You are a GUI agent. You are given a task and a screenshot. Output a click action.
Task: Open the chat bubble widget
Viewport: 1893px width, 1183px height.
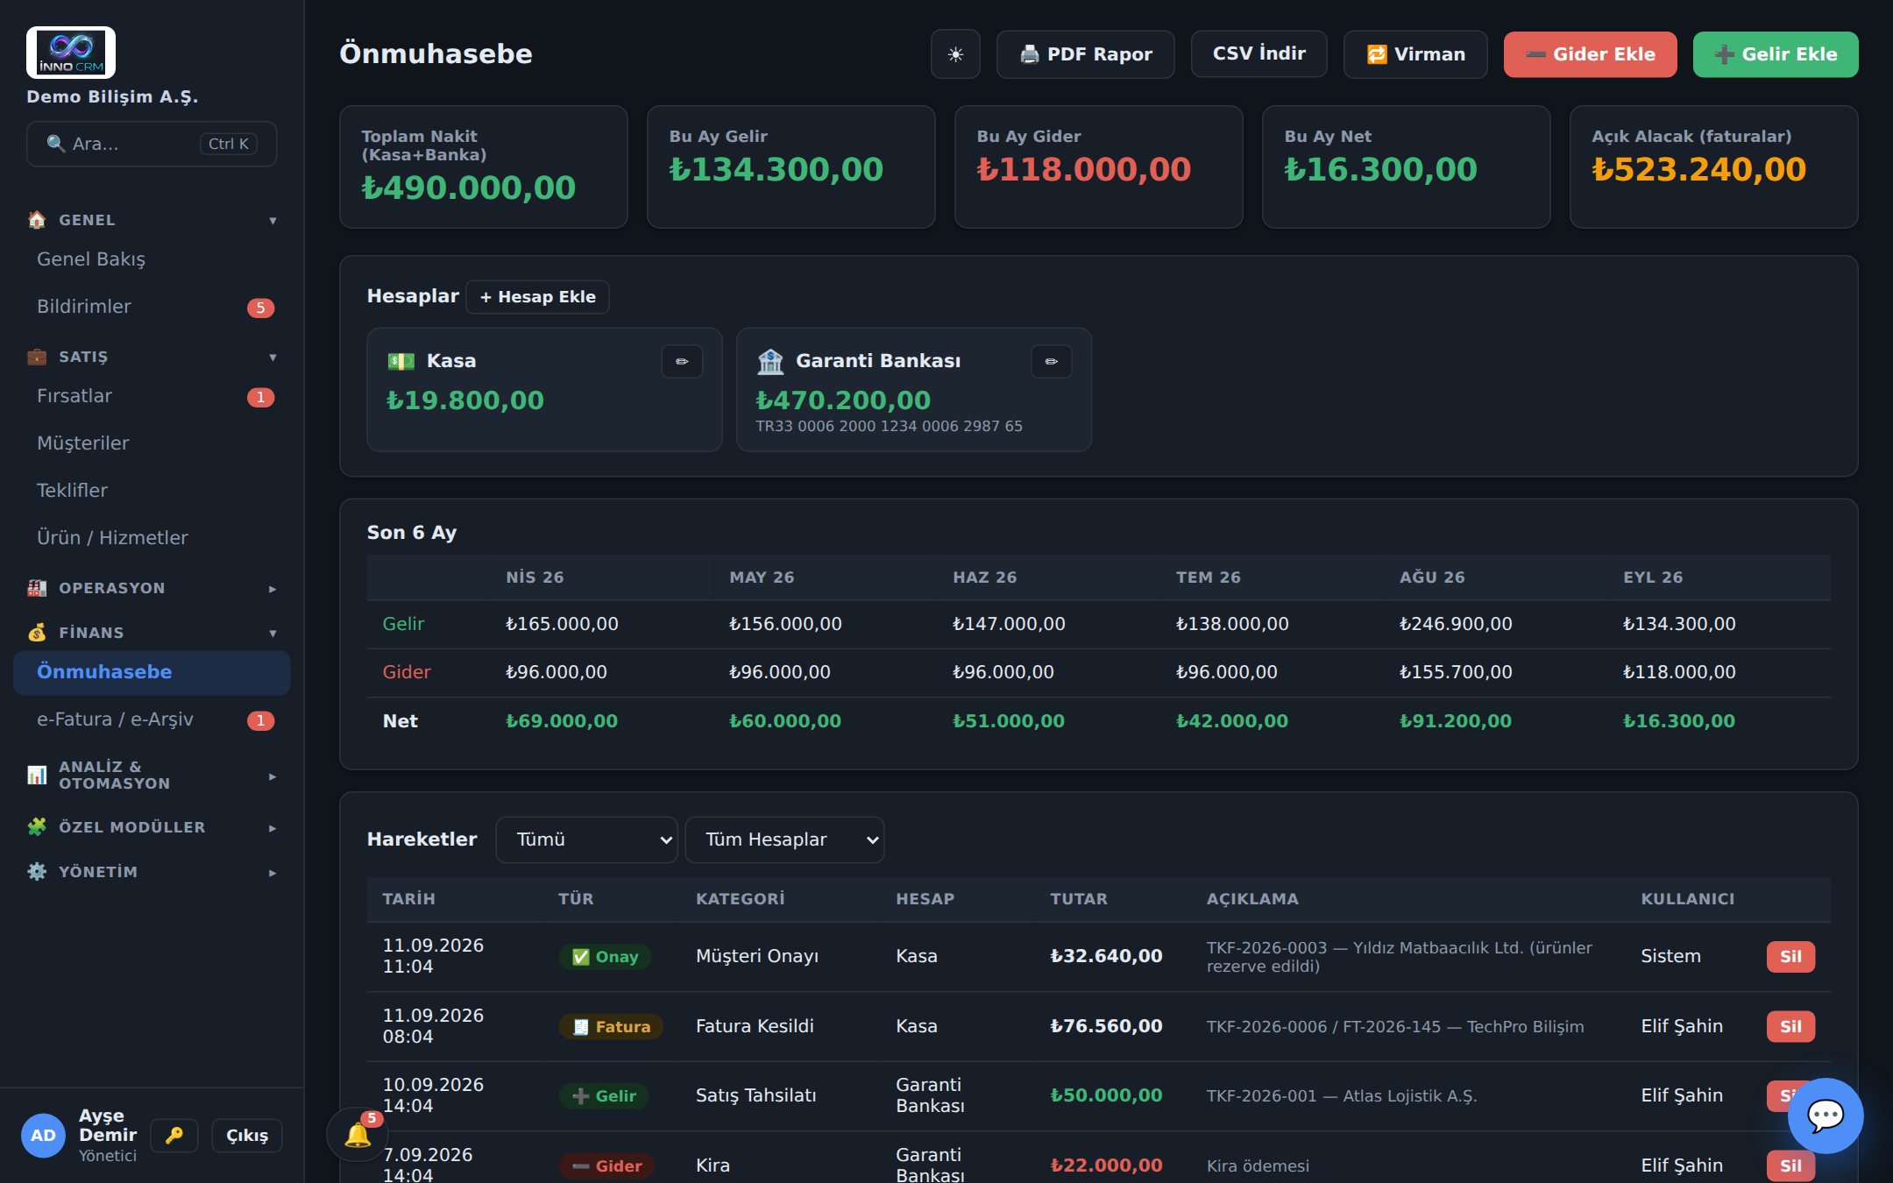pyautogui.click(x=1826, y=1116)
